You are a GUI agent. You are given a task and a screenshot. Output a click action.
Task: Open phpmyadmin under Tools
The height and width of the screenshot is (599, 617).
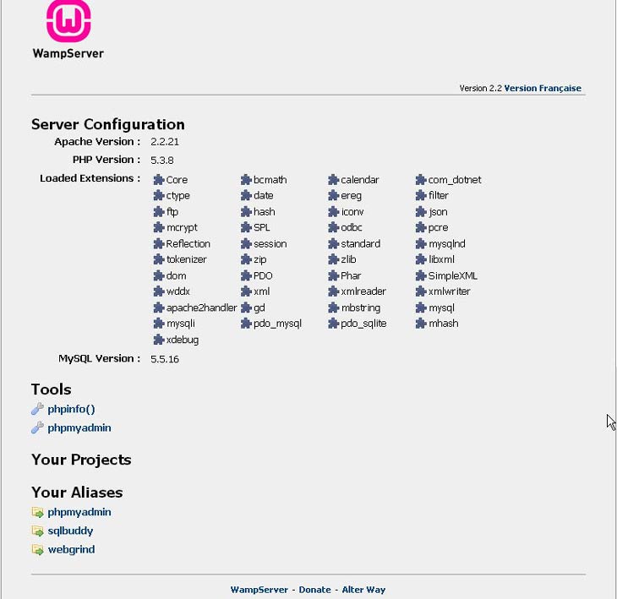[x=79, y=427]
